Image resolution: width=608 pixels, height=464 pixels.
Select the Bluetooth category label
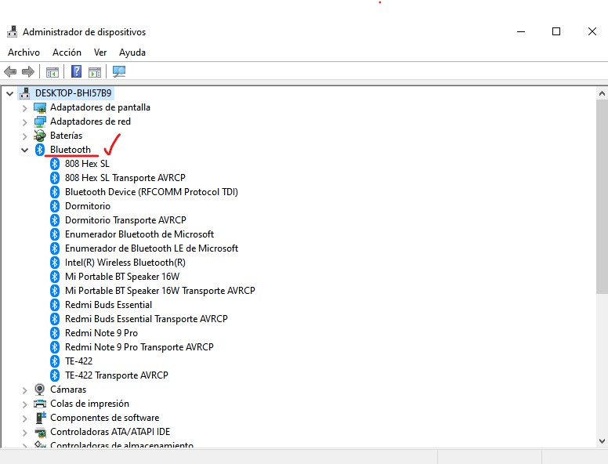coord(71,150)
